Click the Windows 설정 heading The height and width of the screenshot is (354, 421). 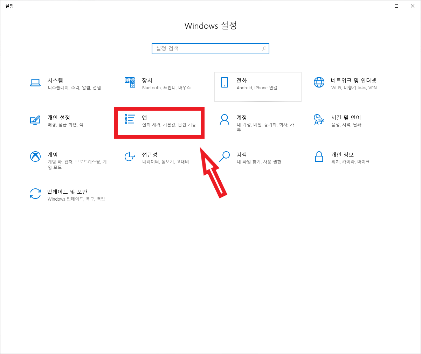211,26
